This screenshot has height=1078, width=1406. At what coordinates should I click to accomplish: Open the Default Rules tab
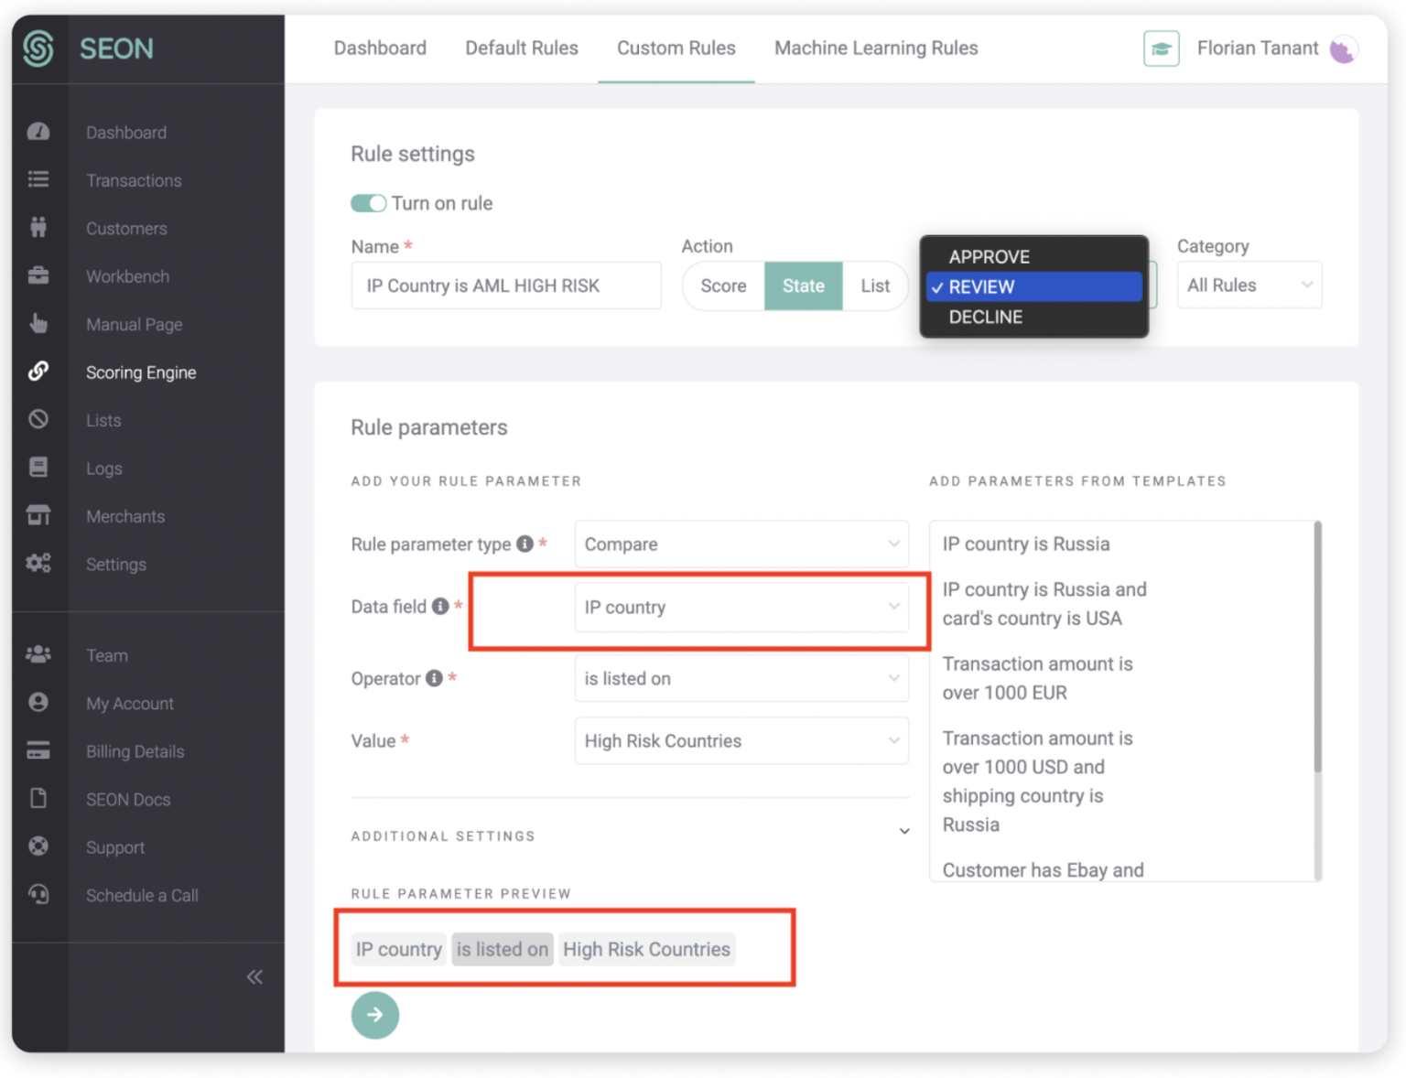coord(522,48)
